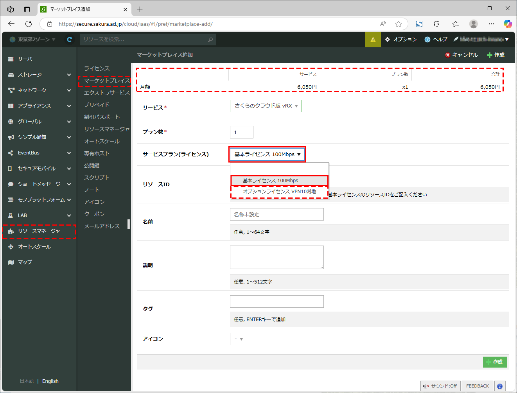Open a new browser tab
This screenshot has height=393, width=517.
tap(140, 9)
